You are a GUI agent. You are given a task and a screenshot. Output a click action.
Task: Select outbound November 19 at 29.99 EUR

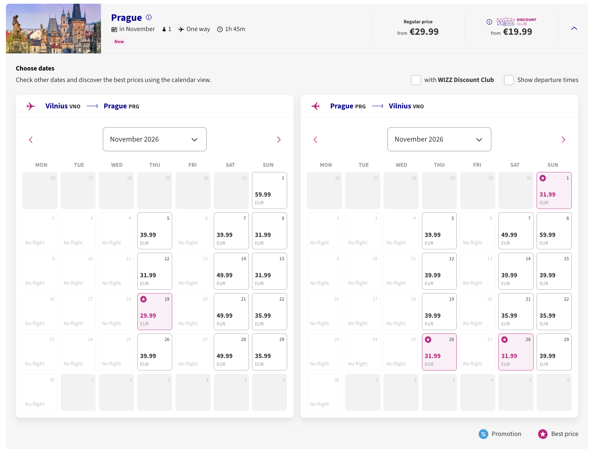(x=155, y=311)
